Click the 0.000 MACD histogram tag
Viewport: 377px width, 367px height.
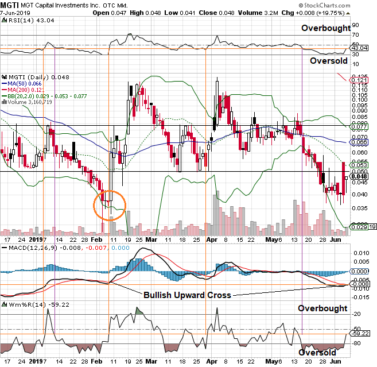pos(359,271)
